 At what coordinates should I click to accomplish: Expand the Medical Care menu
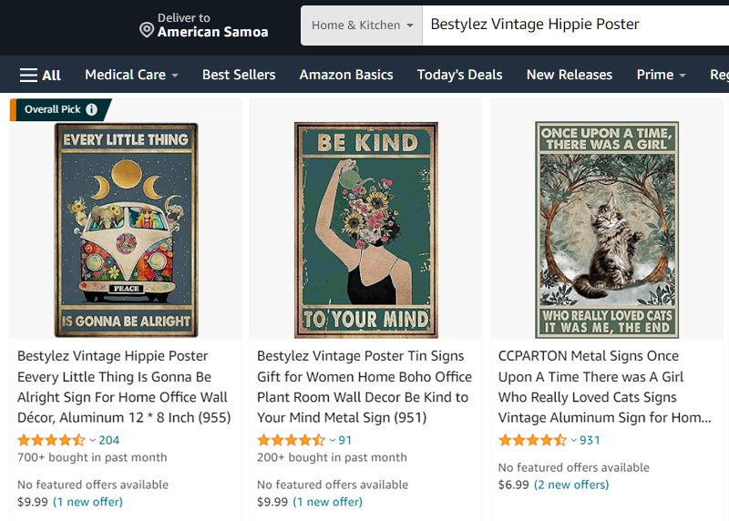pos(131,75)
